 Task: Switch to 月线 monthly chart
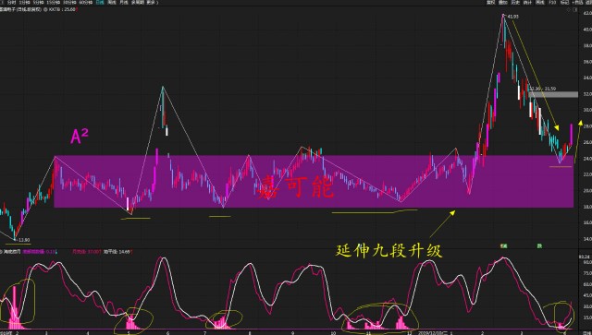pos(124,2)
